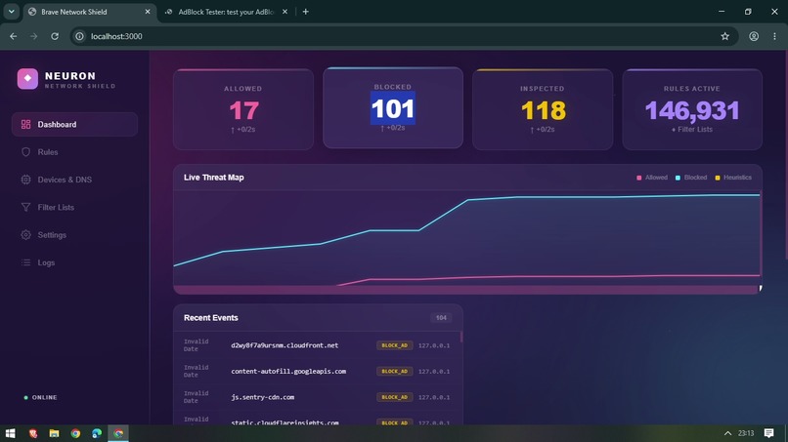Click BLOCK_AD tag on googleapis.com row
The width and height of the screenshot is (788, 442).
point(395,371)
